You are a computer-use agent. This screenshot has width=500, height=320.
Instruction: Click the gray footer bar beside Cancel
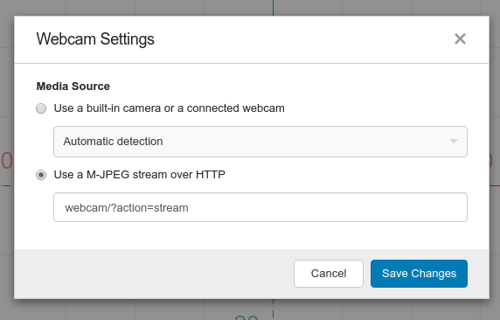pos(153,274)
